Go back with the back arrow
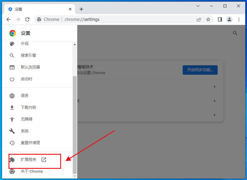Image resolution: width=247 pixels, height=180 pixels. coord(9,19)
